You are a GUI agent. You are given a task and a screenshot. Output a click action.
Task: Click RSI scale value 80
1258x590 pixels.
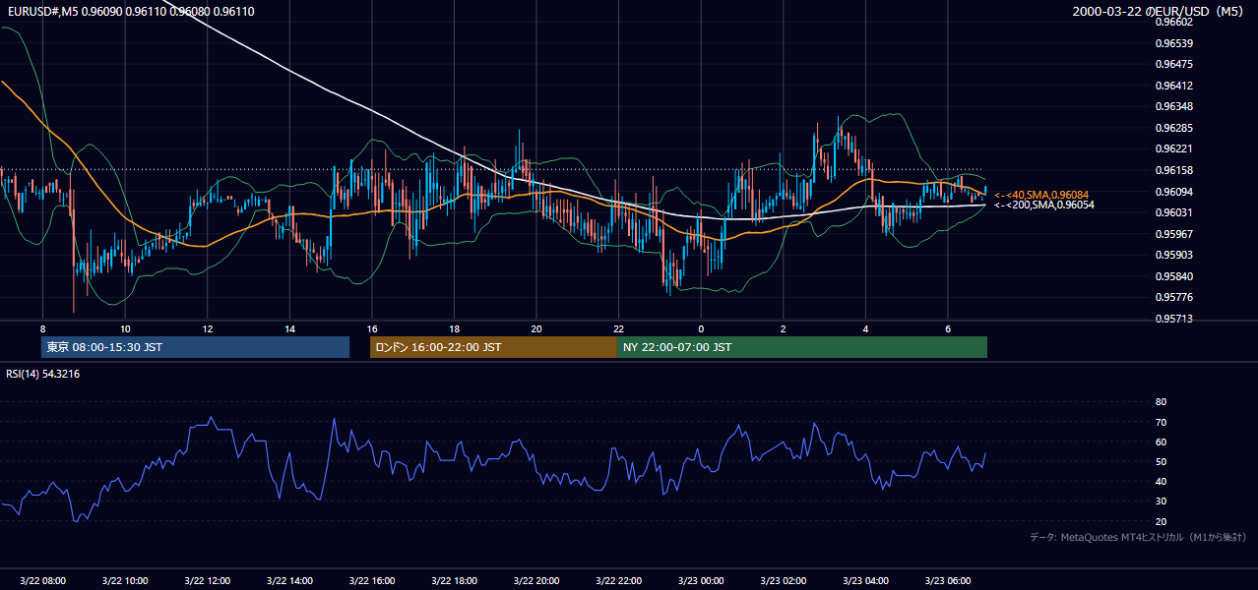click(x=1161, y=402)
